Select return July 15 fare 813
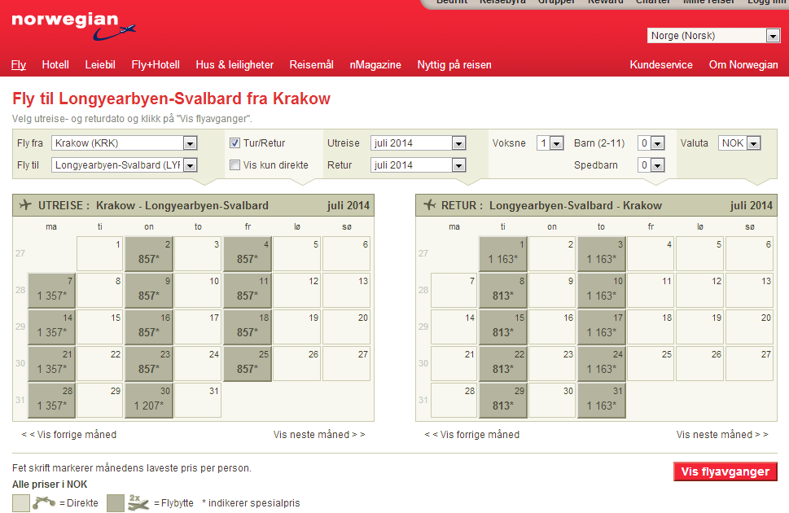789x513 pixels. (x=503, y=327)
